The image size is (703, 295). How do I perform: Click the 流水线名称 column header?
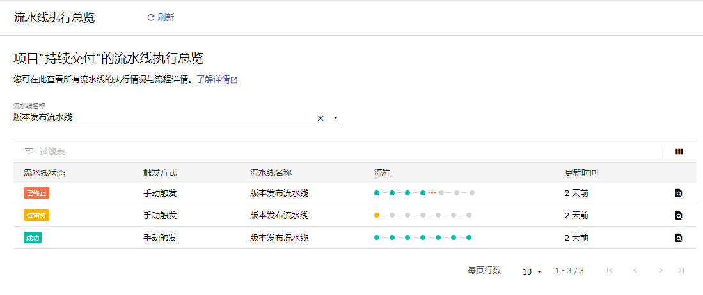tap(271, 172)
